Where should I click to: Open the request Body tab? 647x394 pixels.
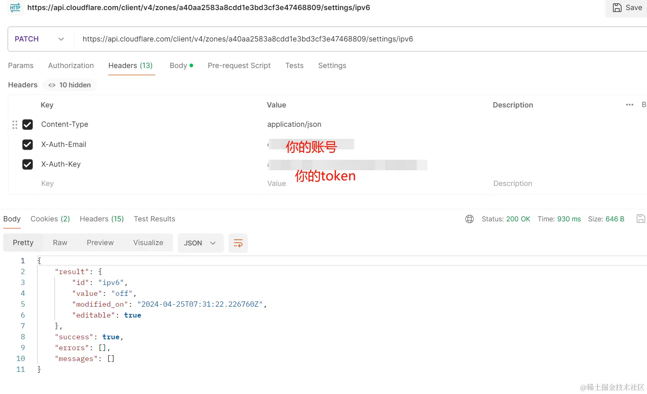[x=181, y=66]
